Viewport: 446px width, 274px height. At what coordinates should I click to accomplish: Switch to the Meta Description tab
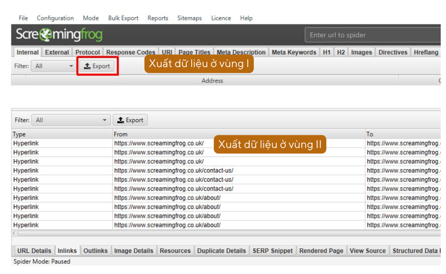pos(241,52)
